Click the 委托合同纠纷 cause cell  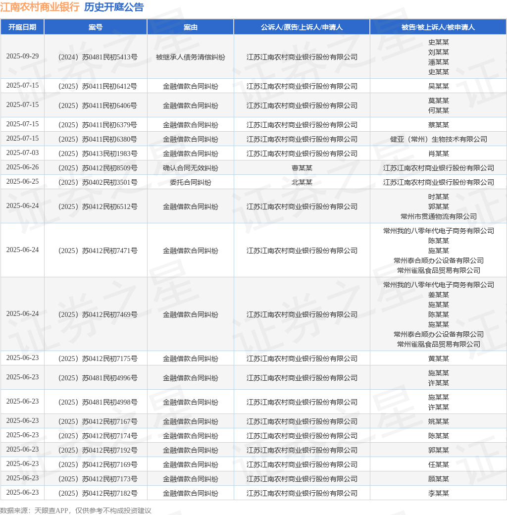click(191, 183)
